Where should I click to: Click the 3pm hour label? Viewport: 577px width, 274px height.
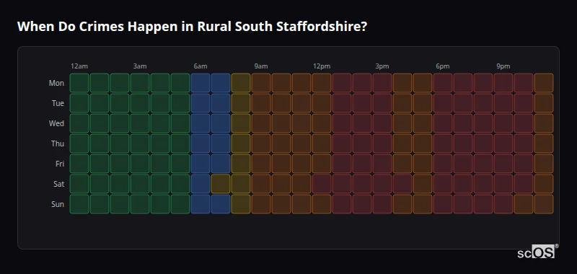382,66
